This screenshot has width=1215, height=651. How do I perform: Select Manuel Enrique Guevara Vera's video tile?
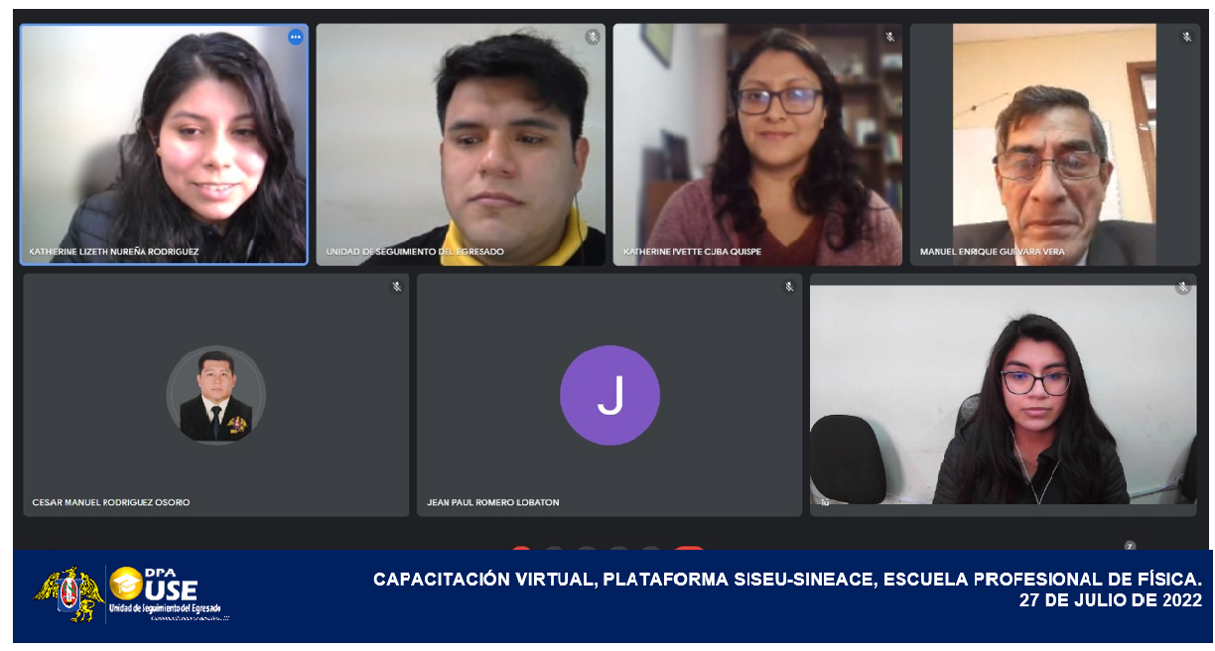pos(1054,144)
